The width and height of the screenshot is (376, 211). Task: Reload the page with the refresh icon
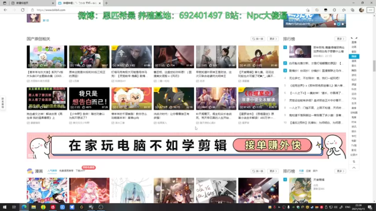[23, 10]
